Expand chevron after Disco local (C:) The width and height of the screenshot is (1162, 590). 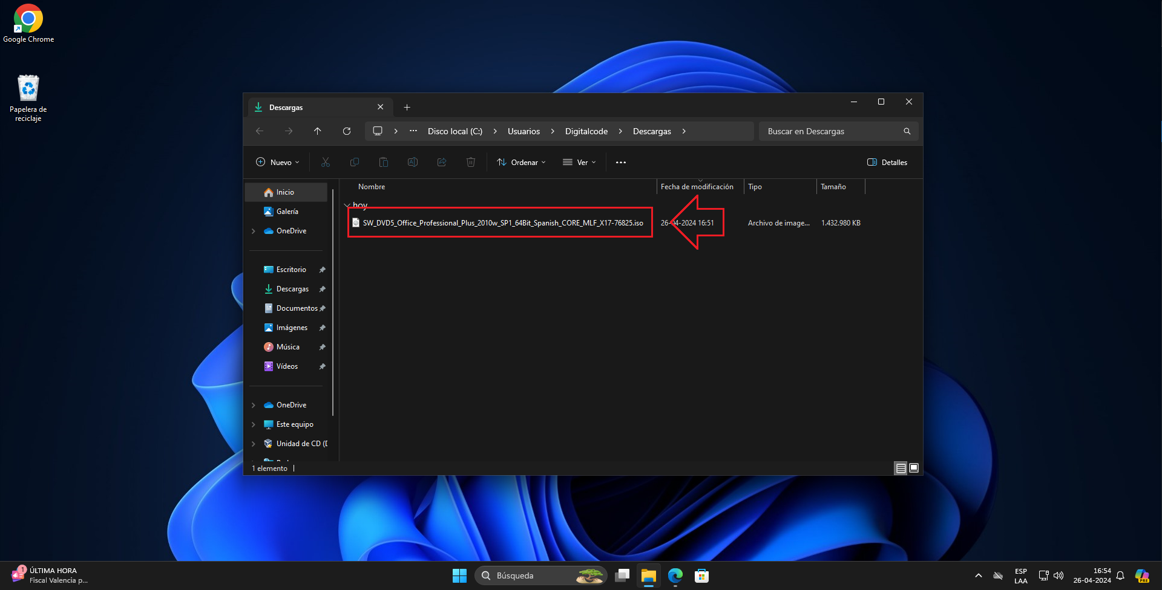[x=495, y=131]
